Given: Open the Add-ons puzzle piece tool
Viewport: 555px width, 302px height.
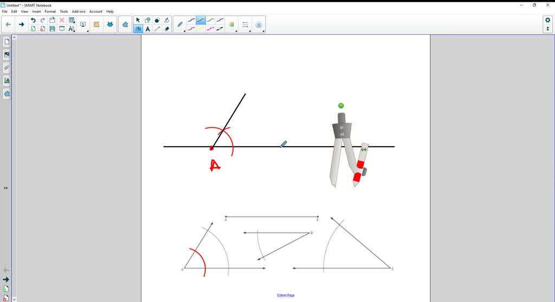Looking at the screenshot, I should point(125,24).
